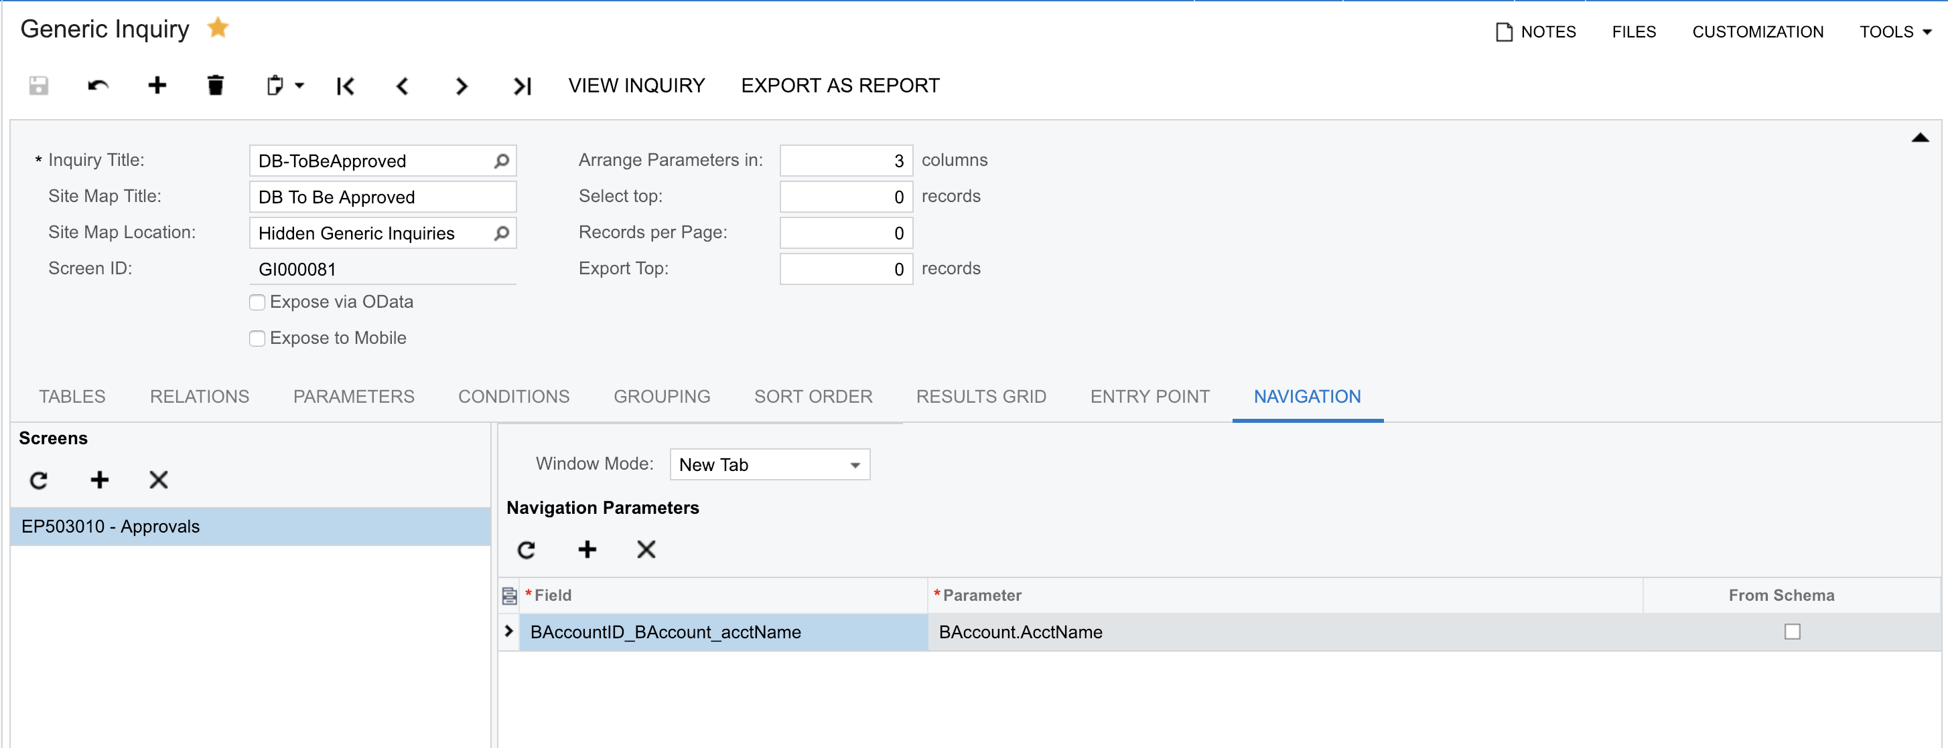Click VIEW INQUIRY button

636,86
